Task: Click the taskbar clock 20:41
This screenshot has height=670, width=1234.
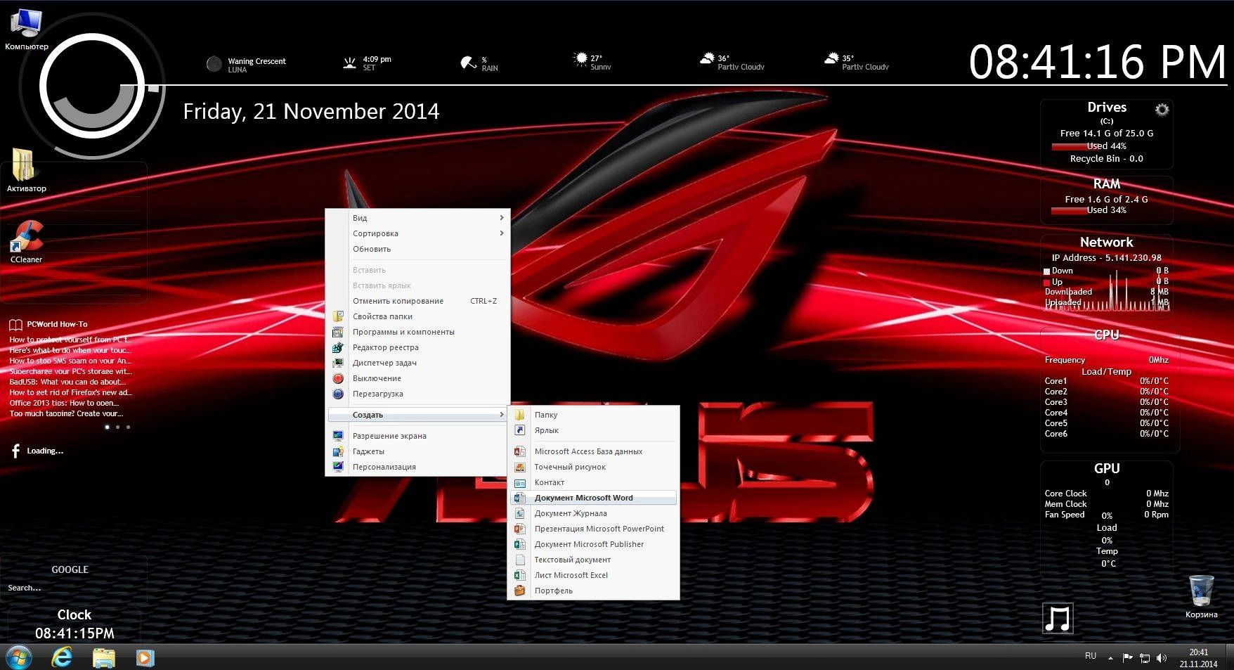Action: point(1199,658)
